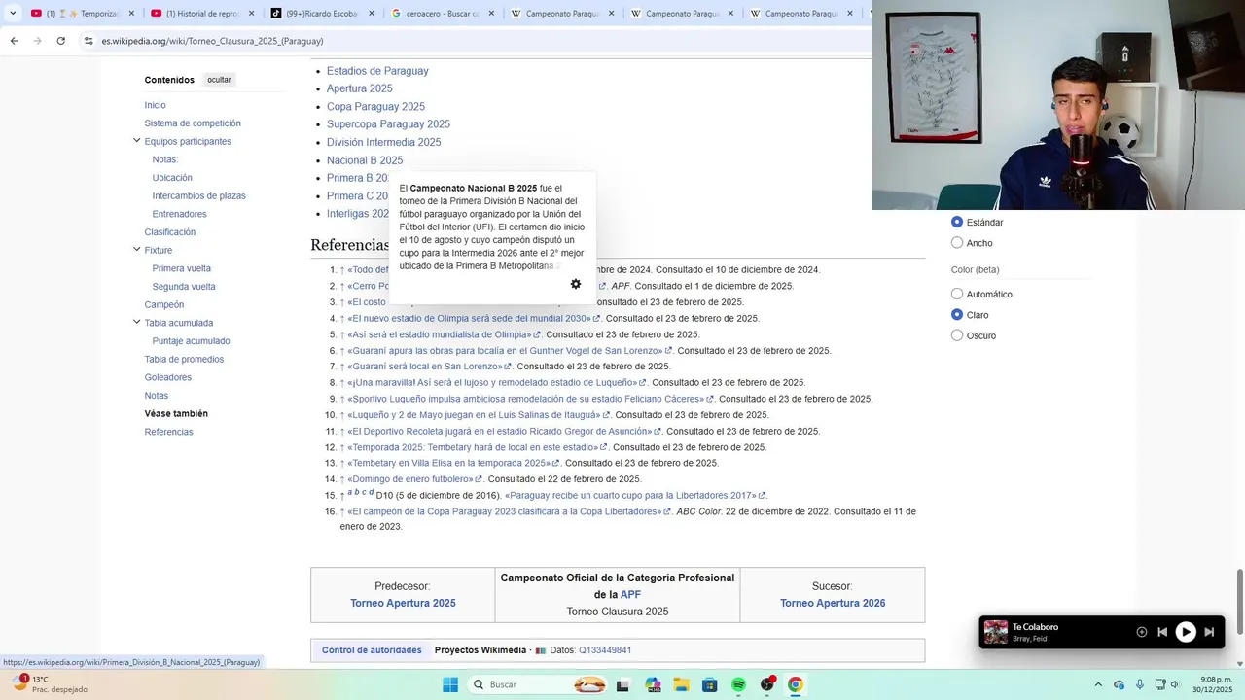Open volume control in system tray
Screen dimensions: 1245x700
[1175, 684]
